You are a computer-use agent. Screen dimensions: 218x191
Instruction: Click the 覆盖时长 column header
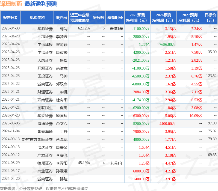pyautogui.click(x=115, y=18)
